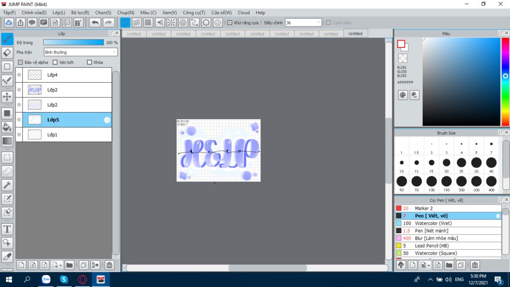
Task: Open the Cloud menu
Action: [244, 12]
